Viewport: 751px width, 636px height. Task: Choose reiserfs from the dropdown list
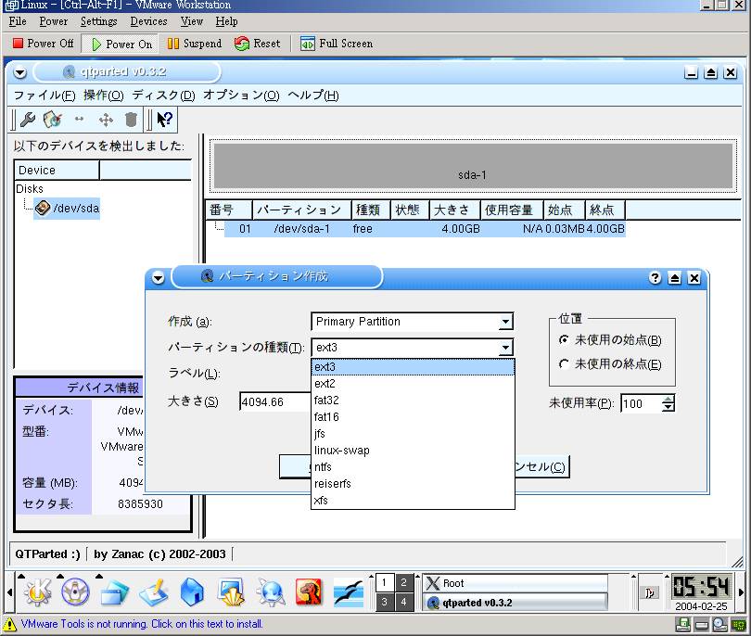click(x=413, y=483)
